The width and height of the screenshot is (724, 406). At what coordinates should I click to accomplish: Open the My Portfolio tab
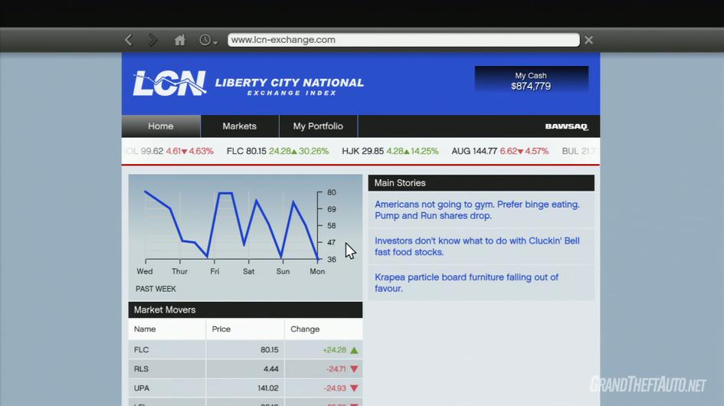pos(318,126)
